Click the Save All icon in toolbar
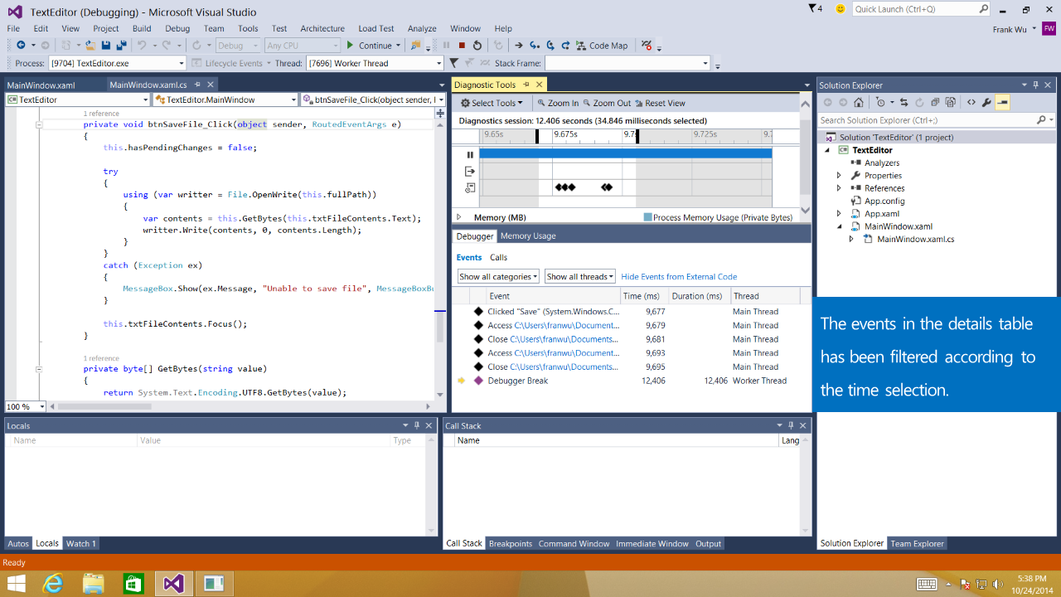This screenshot has height=597, width=1061. tap(121, 46)
